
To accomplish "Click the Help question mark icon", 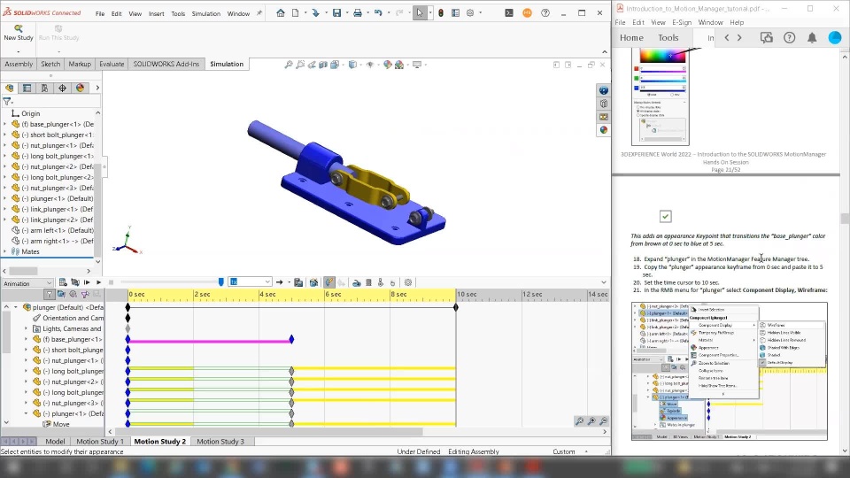I will (545, 13).
